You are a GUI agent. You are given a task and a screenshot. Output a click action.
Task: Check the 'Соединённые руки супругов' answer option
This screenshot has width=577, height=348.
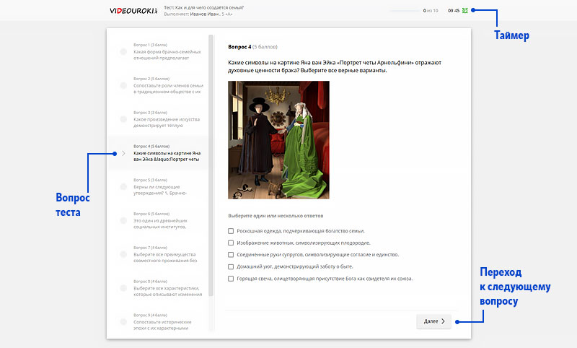[x=231, y=254]
